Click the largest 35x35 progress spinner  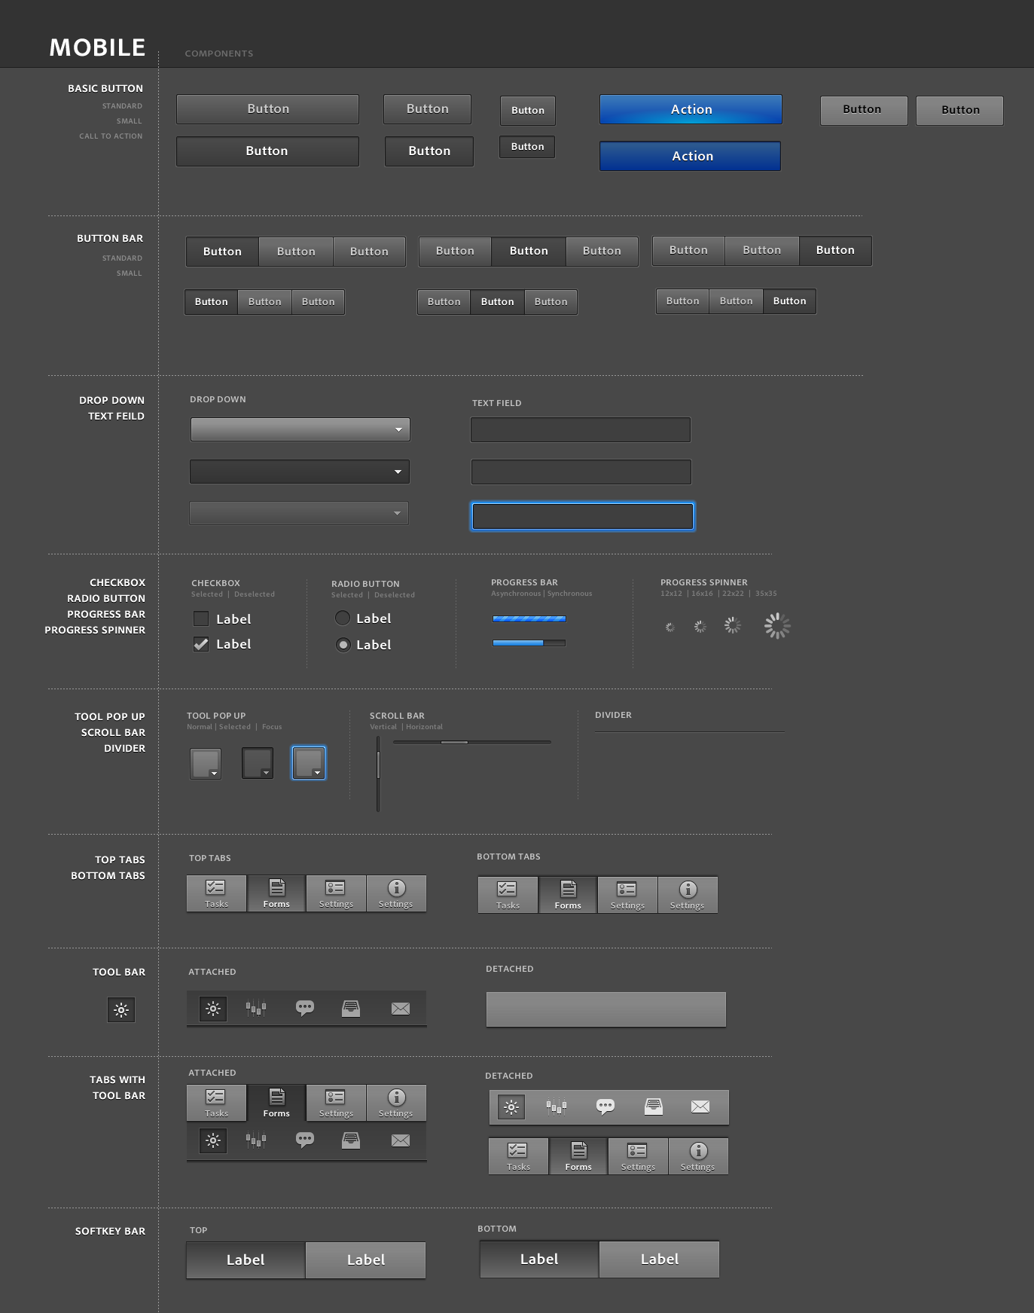777,626
